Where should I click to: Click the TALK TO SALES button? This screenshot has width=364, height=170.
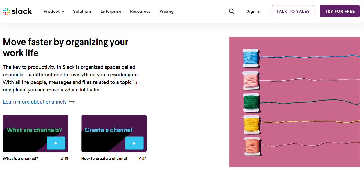coord(293,11)
